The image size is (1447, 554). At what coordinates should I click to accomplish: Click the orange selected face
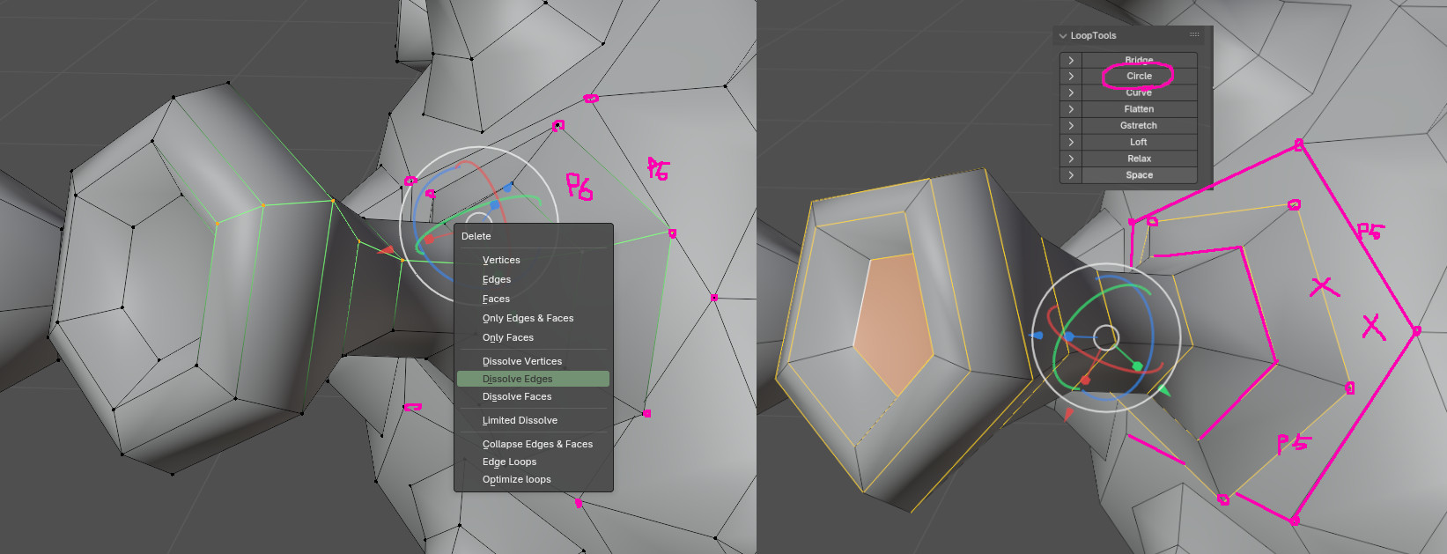tap(894, 324)
